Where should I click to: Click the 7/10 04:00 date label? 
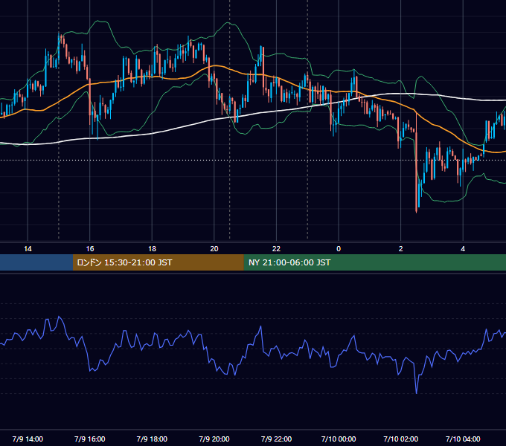(463, 439)
